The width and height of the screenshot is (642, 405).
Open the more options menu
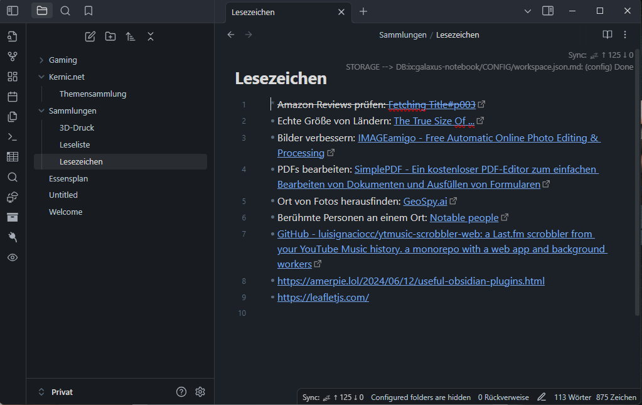coord(624,35)
